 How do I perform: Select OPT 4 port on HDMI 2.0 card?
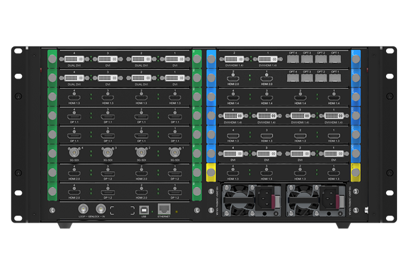pyautogui.click(x=292, y=78)
